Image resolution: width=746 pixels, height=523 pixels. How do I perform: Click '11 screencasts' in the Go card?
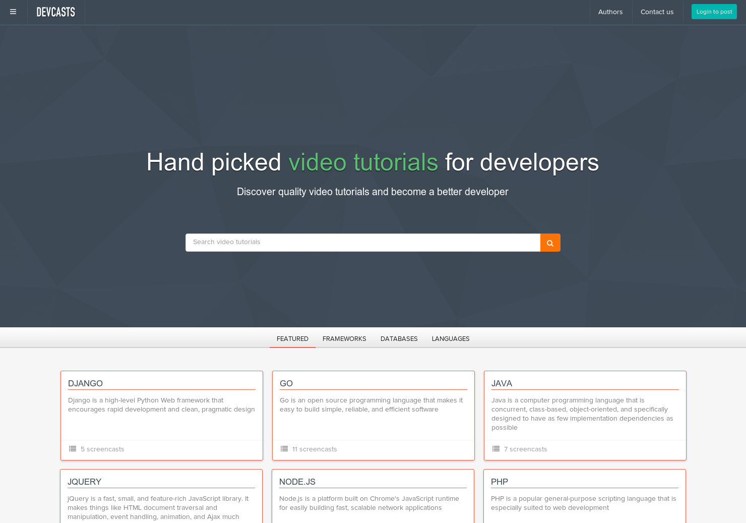[x=315, y=449]
